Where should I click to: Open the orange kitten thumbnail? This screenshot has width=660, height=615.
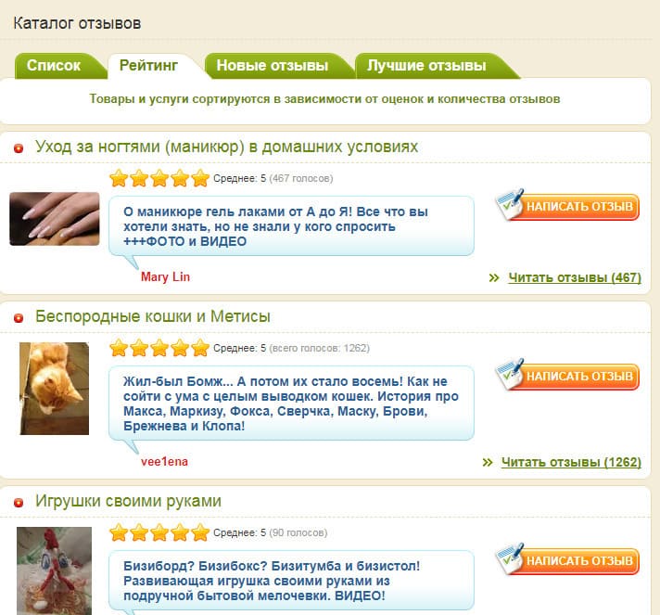[x=55, y=389]
